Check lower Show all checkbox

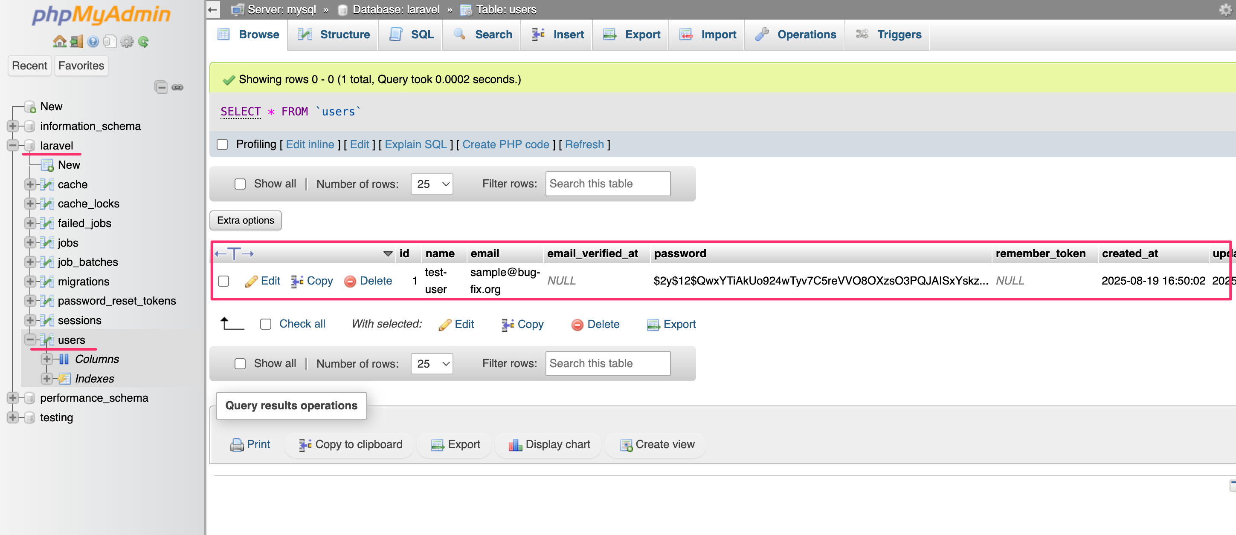pyautogui.click(x=240, y=363)
